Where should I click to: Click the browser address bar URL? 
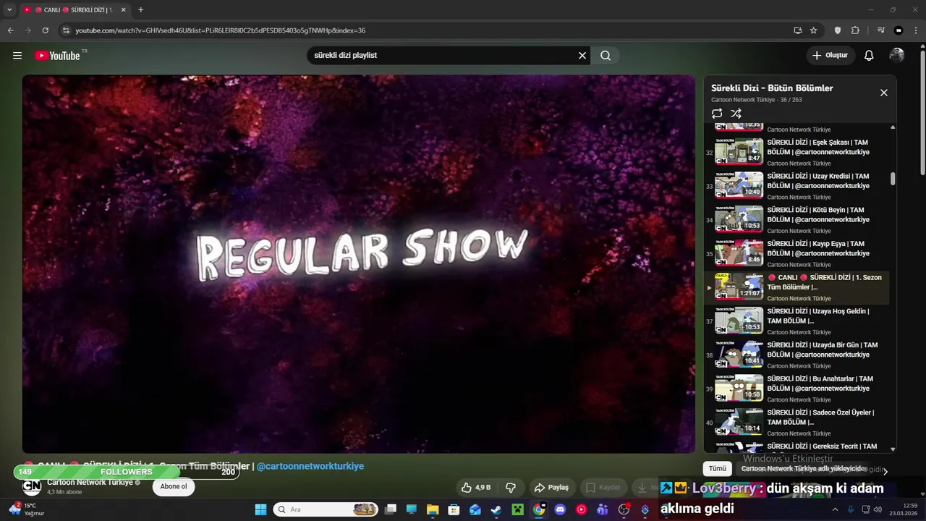220,30
